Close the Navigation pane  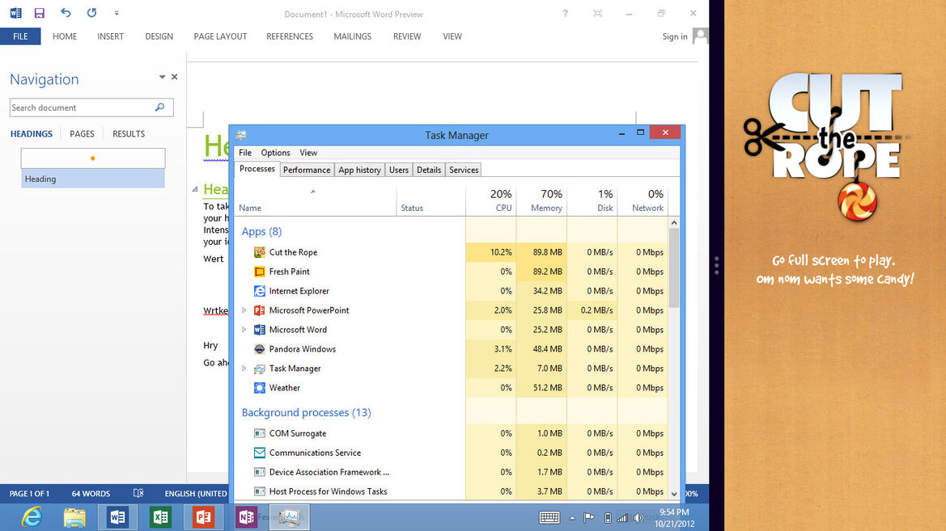174,77
